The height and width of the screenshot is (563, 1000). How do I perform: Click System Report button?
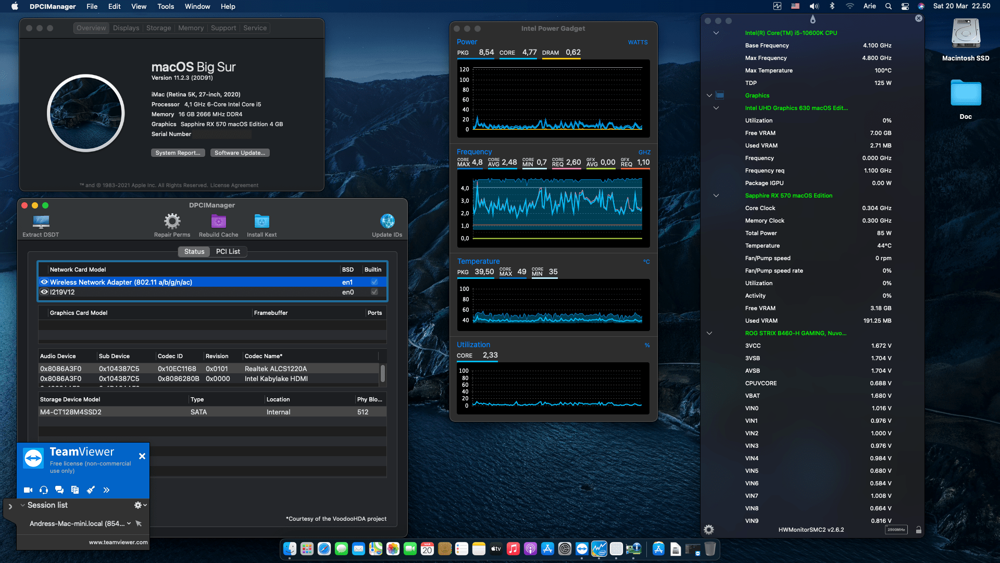click(x=178, y=153)
